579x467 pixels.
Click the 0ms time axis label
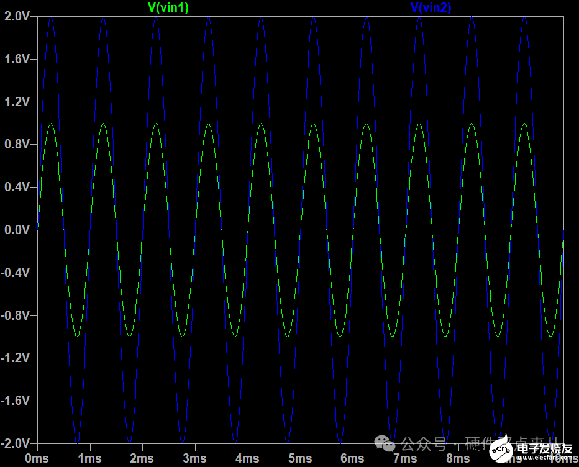click(37, 458)
